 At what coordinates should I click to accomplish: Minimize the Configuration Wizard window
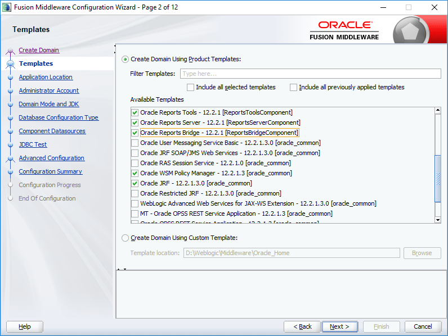(x=383, y=7)
